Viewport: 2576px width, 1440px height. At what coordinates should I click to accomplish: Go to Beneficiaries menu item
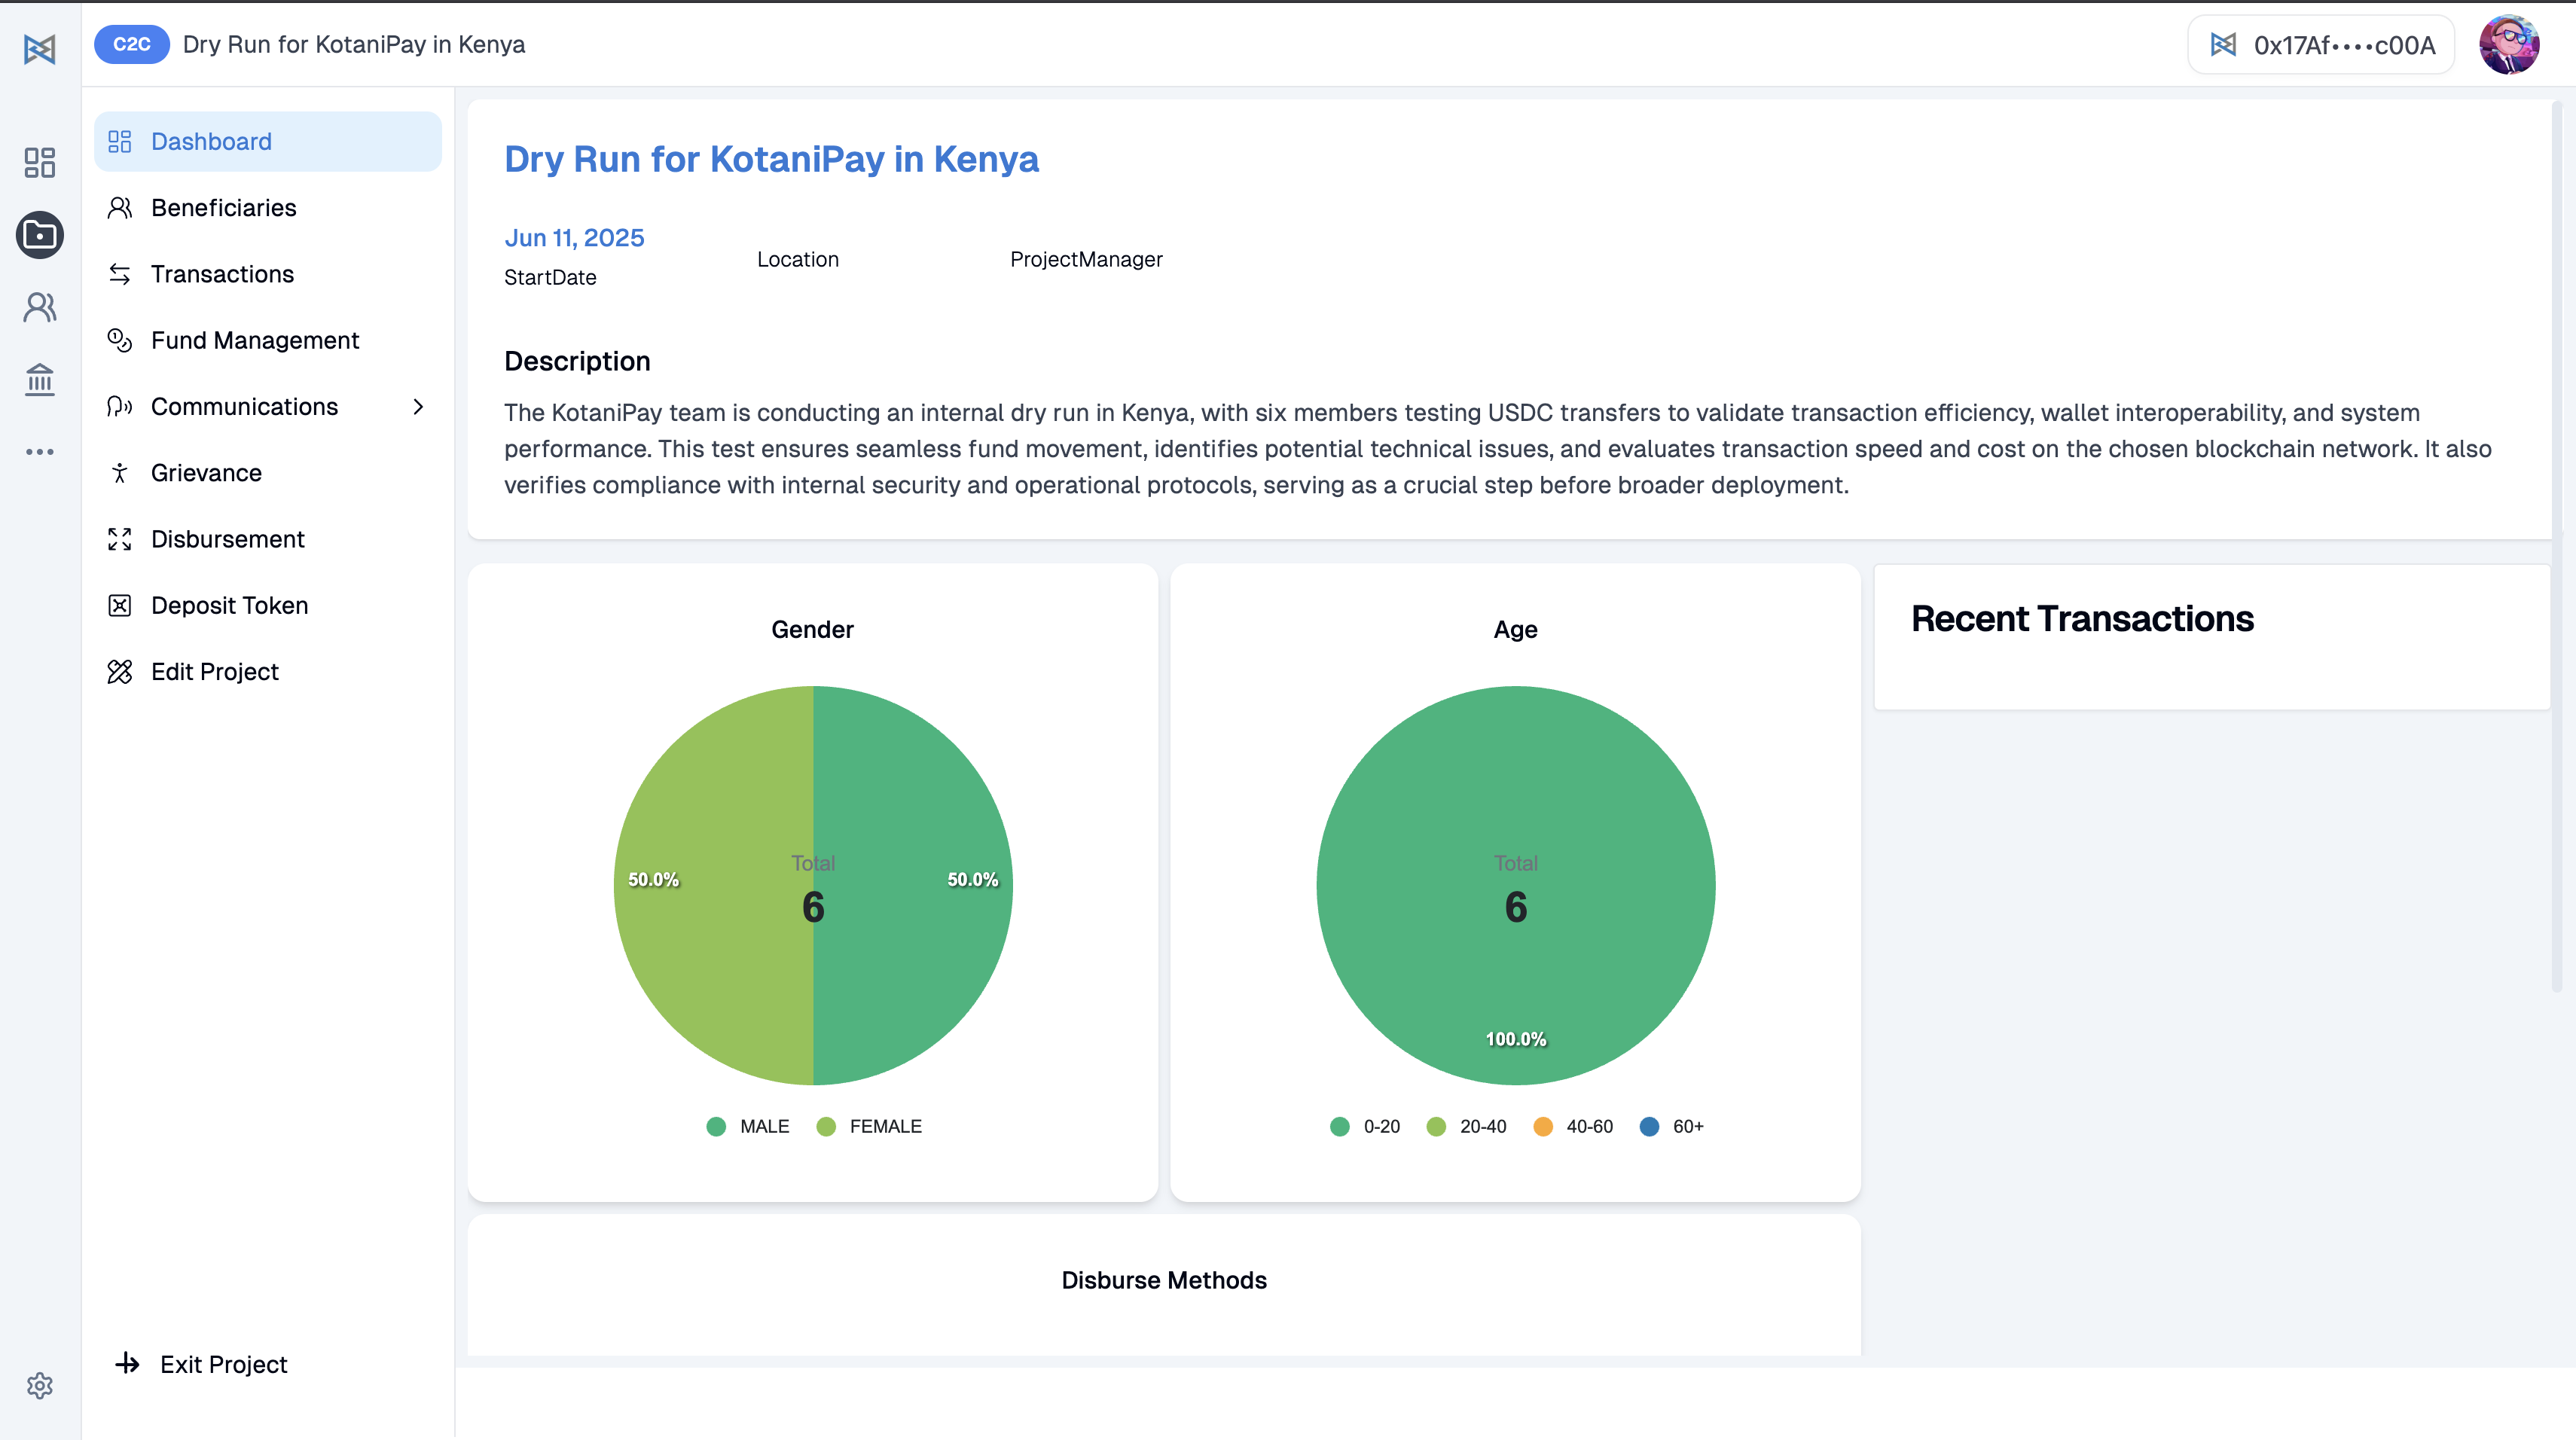coord(268,207)
